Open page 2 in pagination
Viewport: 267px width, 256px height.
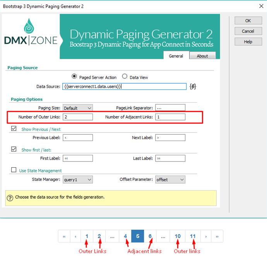pos(99,236)
